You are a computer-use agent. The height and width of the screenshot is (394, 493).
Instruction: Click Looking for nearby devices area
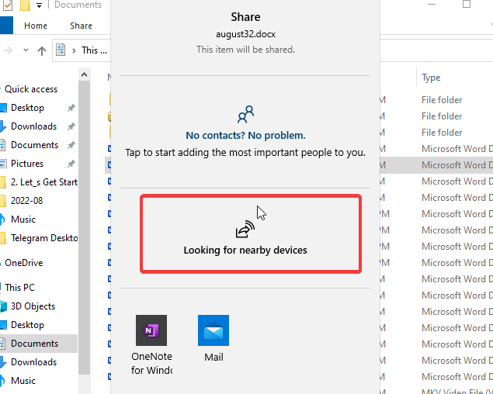[x=250, y=233]
